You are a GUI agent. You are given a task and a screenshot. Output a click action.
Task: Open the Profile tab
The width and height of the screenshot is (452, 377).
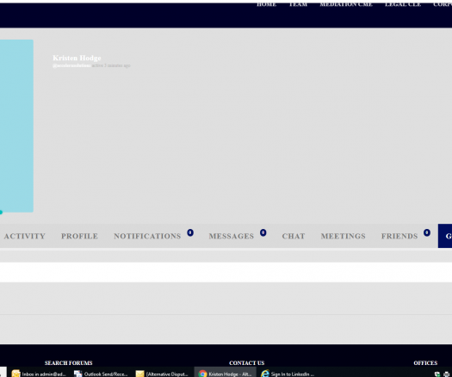(x=79, y=236)
